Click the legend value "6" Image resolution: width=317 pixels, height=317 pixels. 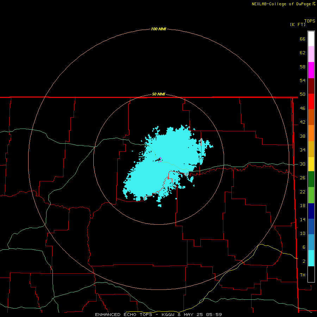coord(304,247)
